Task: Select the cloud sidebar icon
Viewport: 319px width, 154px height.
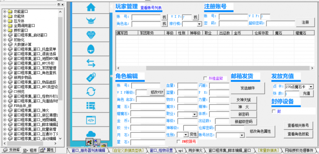Action: 91,134
